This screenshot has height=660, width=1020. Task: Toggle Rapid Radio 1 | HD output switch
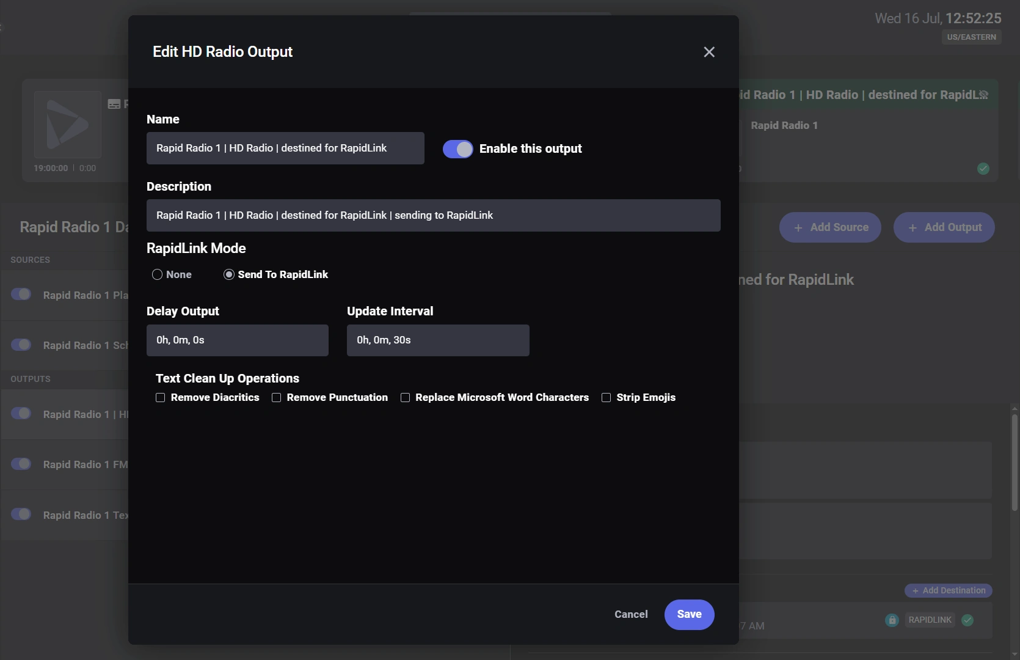pos(21,414)
